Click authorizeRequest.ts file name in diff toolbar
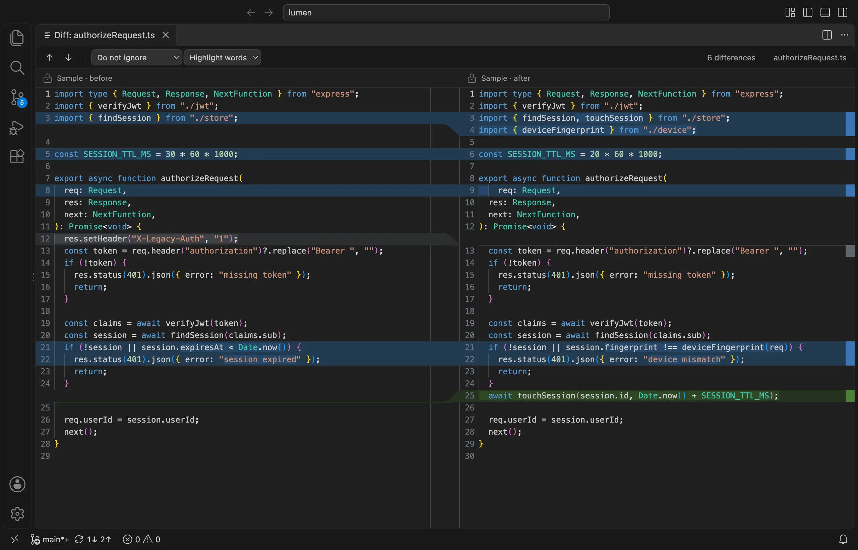This screenshot has width=858, height=550. (x=810, y=57)
